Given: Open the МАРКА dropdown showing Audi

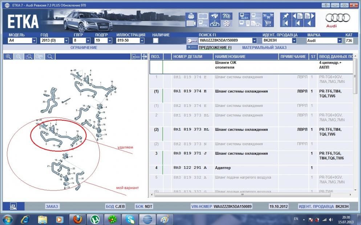Looking at the screenshot, I should pyautogui.click(x=340, y=41).
